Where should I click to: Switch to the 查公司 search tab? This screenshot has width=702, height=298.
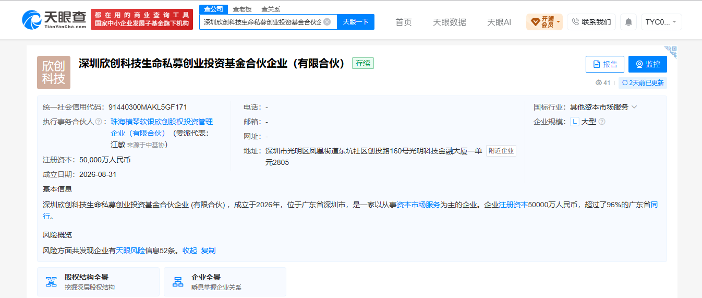click(214, 9)
